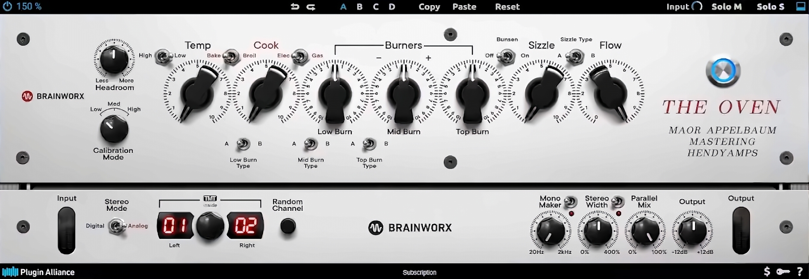
Task: Click the Left channel 01 display
Action: pos(175,225)
